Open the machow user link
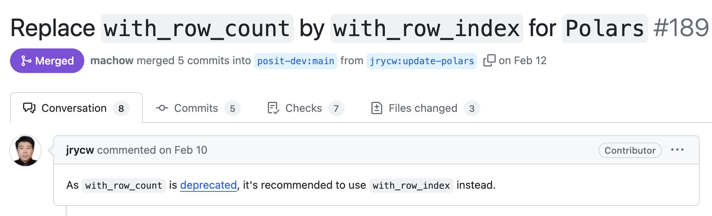Screen dimensions: 712x216 [x=112, y=61]
